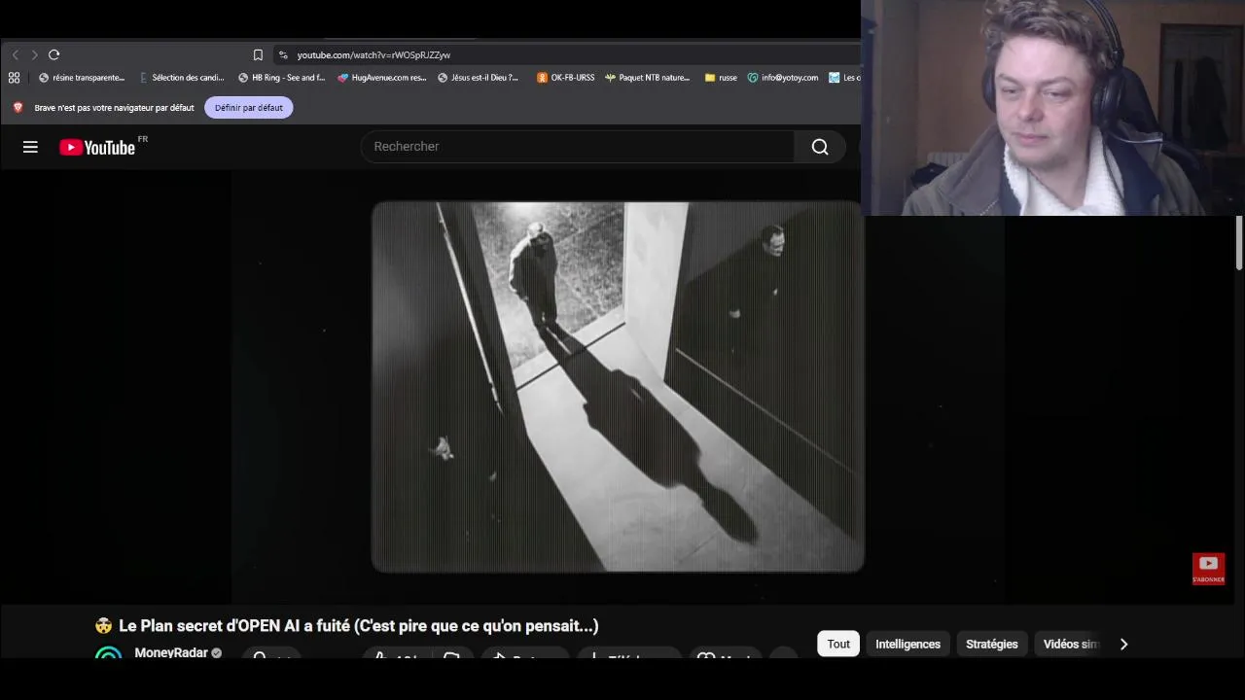The image size is (1245, 700).
Task: Show more filter chips with right chevron
Action: tap(1123, 644)
